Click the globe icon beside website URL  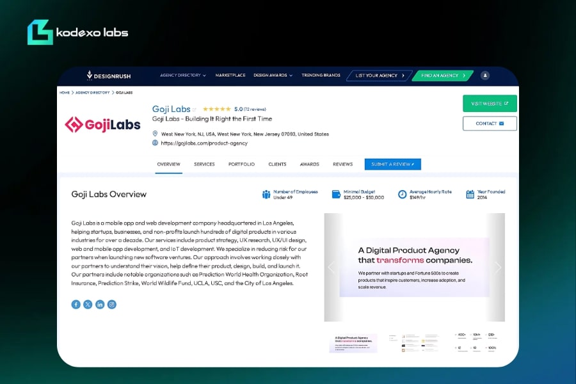[x=155, y=143]
